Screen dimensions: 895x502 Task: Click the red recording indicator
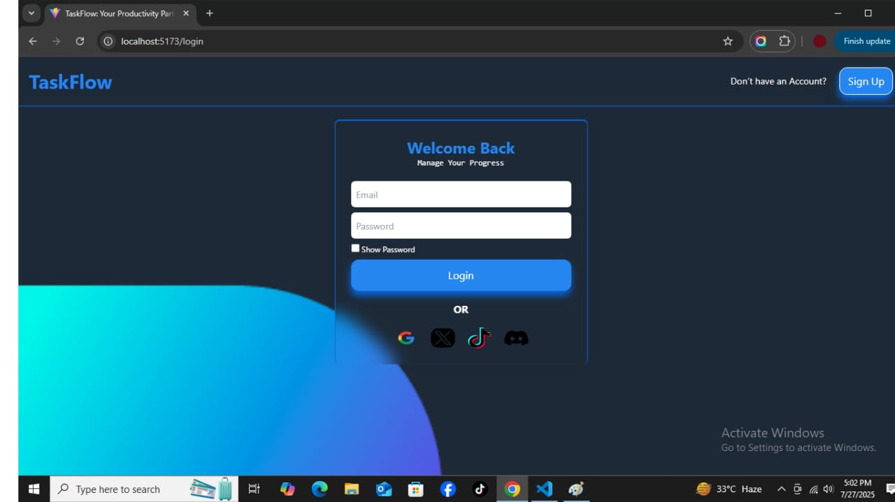(x=819, y=41)
